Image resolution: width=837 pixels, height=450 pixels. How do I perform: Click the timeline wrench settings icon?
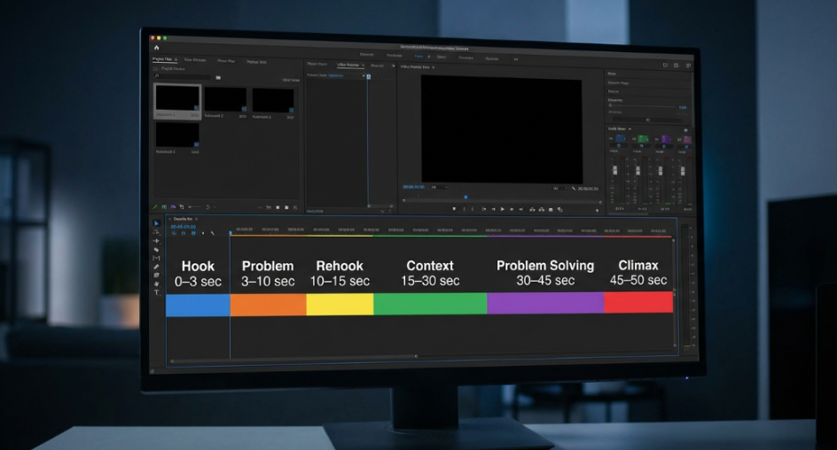(x=212, y=233)
